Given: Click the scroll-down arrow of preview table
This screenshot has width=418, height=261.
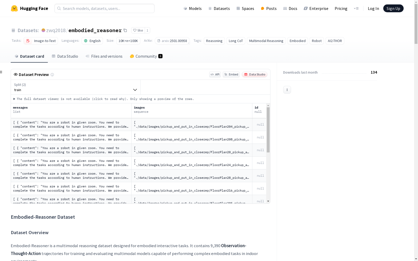Looking at the screenshot, I should point(268,201).
